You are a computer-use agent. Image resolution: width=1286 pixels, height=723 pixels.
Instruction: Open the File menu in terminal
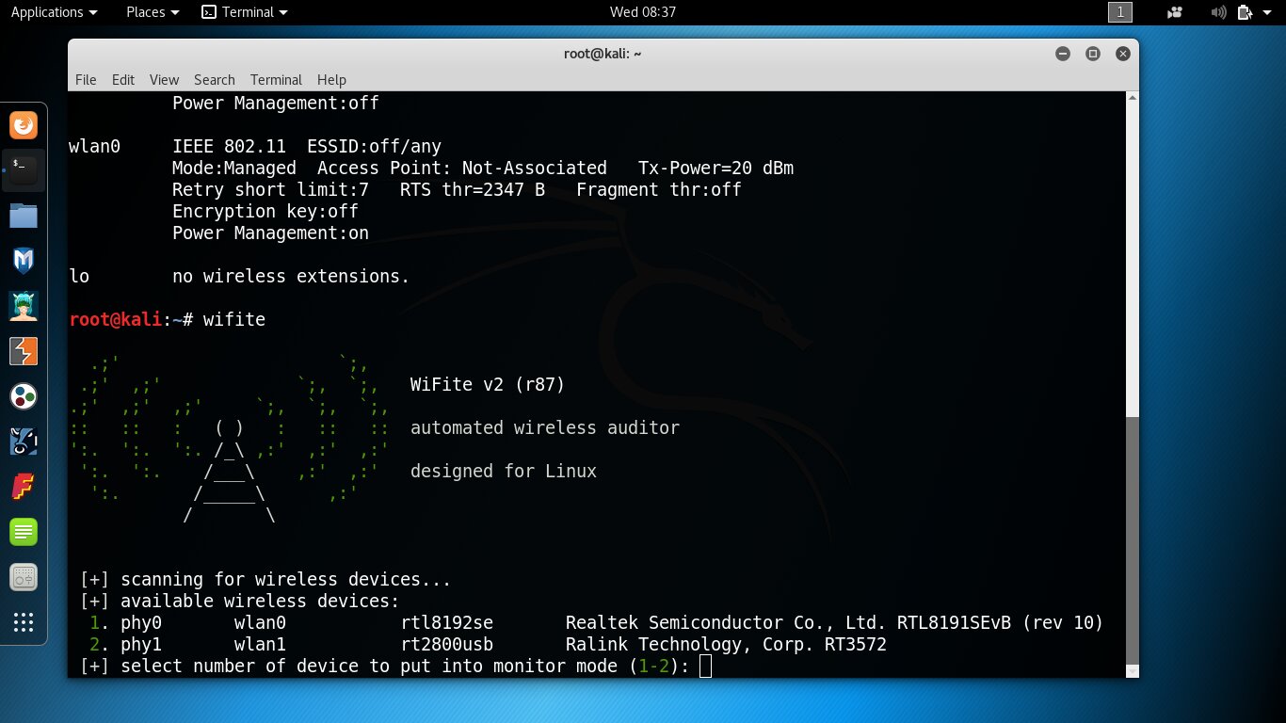[86, 80]
